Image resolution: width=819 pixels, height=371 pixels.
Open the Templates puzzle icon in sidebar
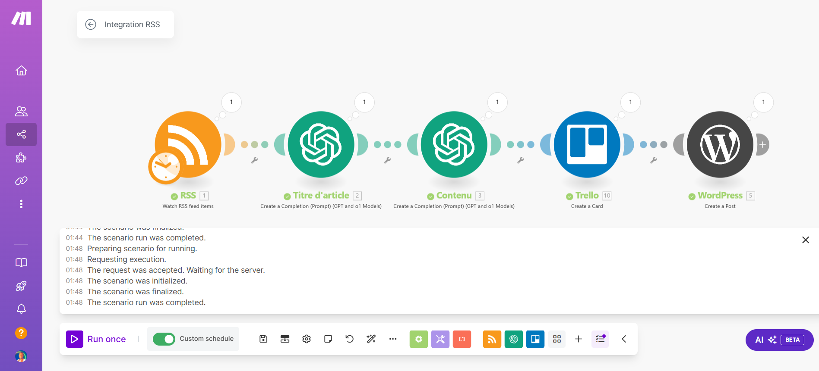point(21,158)
